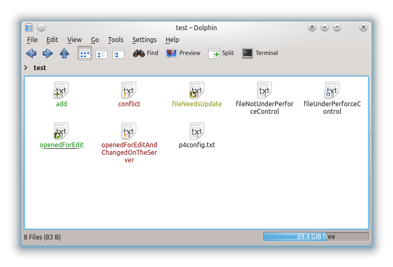Go back with the left arrow

tap(31, 53)
